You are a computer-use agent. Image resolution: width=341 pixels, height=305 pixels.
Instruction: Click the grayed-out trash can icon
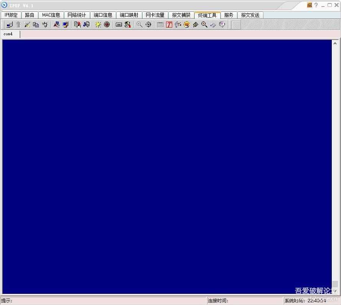pyautogui.click(x=18, y=25)
